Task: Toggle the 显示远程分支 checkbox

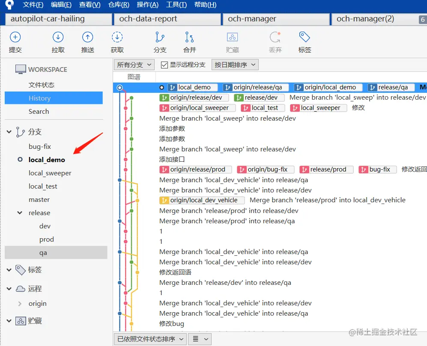Action: pos(164,65)
